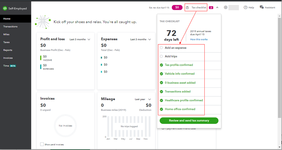This screenshot has height=150, width=282.
Task: Click the Help question mark icon
Action: coord(246,7)
